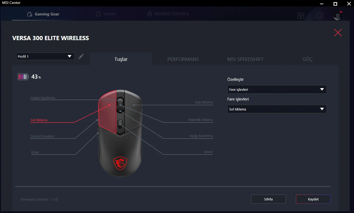Expand the Özelleştir Fare işlevleri dropdown
This screenshot has height=213, width=354.
point(277,89)
